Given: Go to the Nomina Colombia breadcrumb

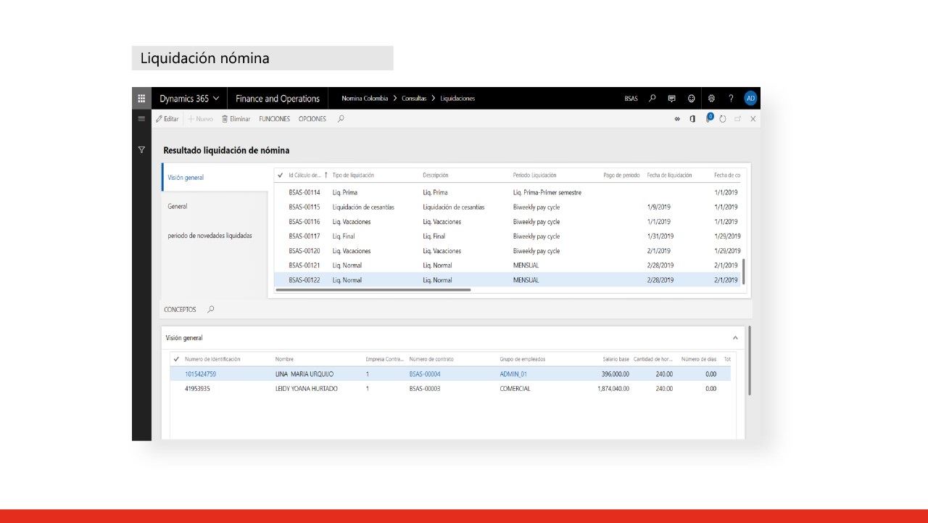Looking at the screenshot, I should click(x=365, y=99).
